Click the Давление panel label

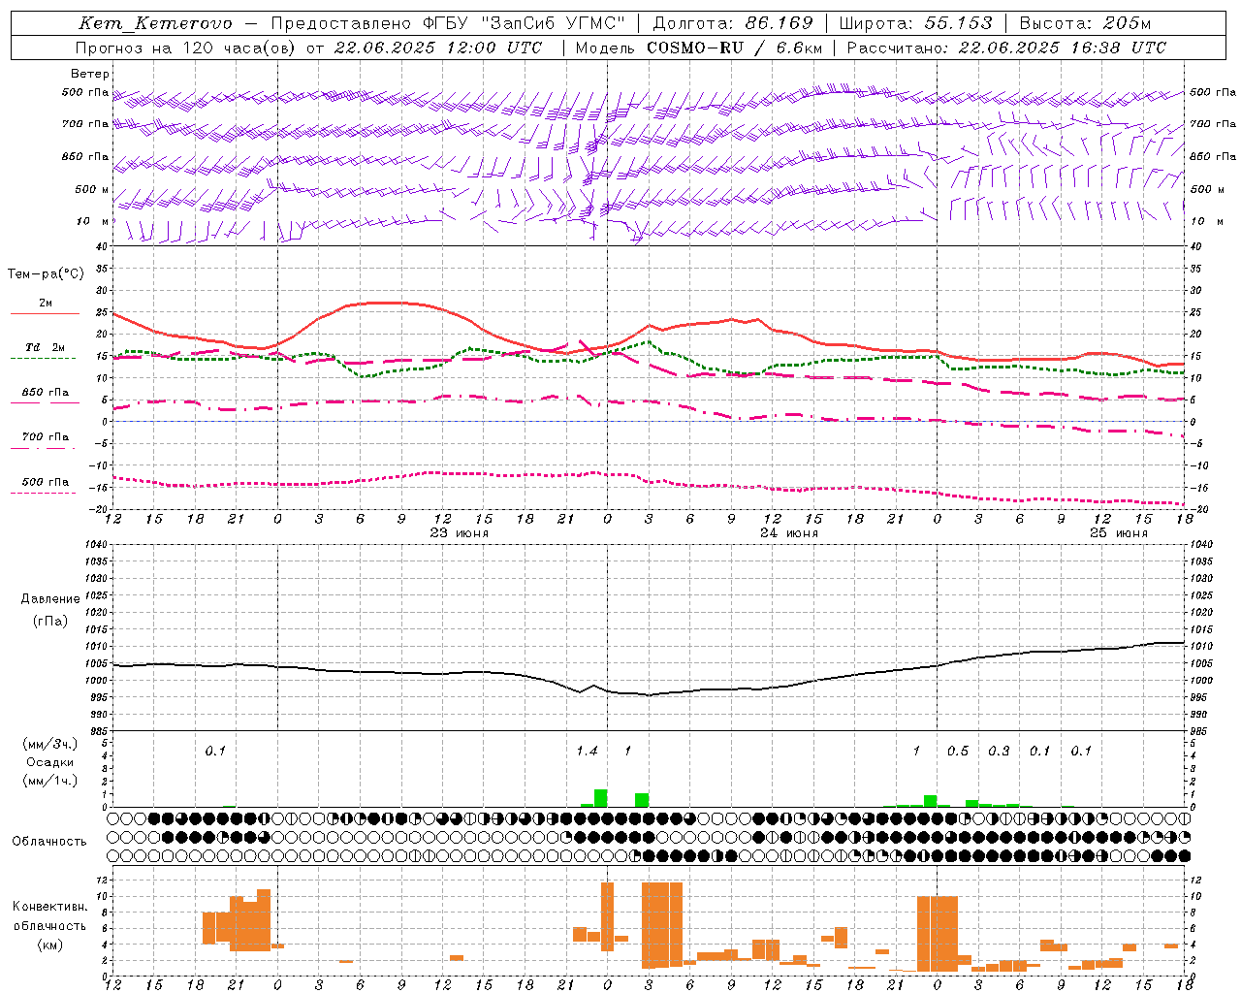50,599
